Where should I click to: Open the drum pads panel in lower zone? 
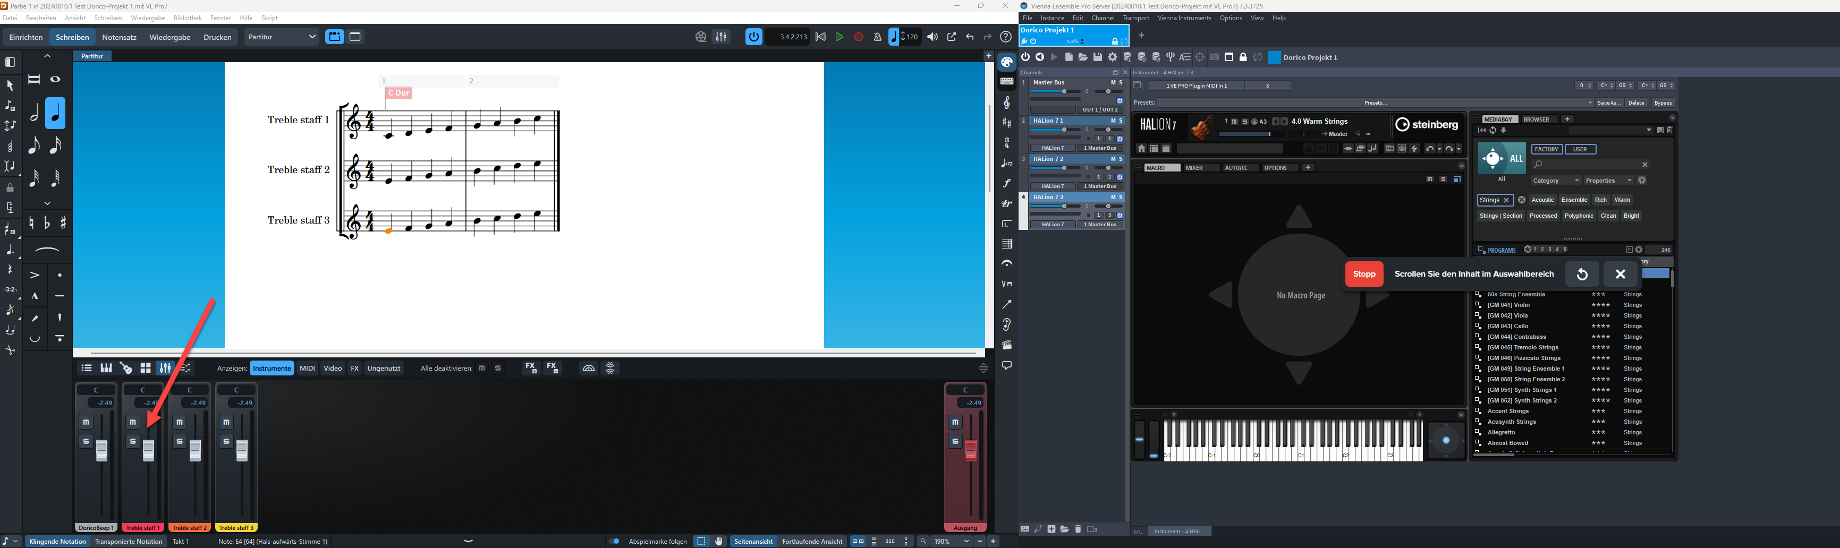(146, 368)
